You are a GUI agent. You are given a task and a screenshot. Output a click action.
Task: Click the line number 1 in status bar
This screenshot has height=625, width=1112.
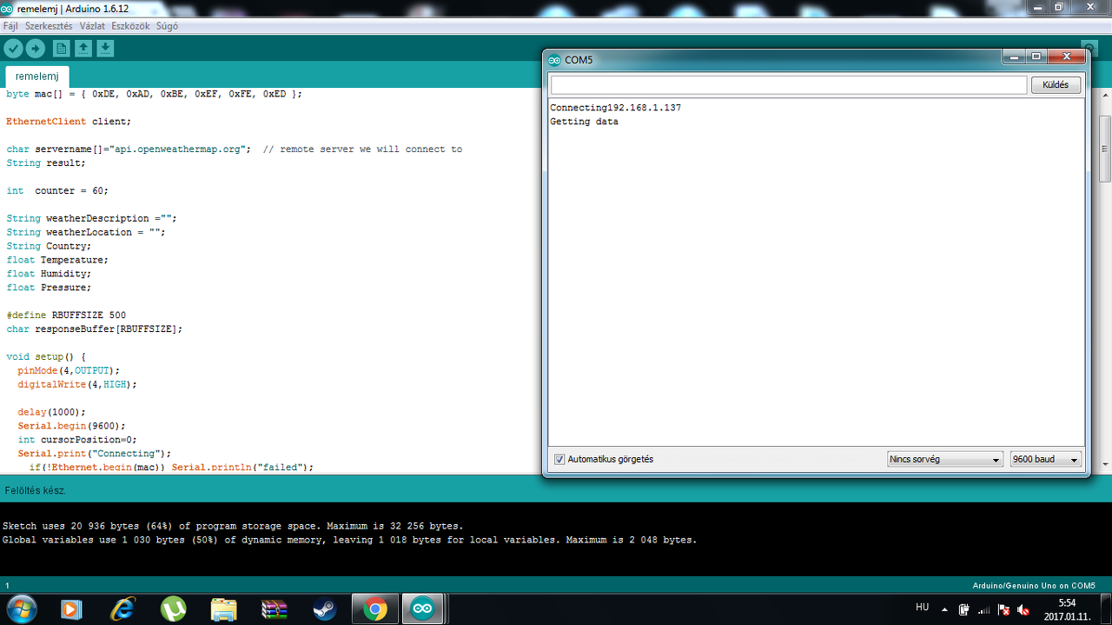[7, 586]
